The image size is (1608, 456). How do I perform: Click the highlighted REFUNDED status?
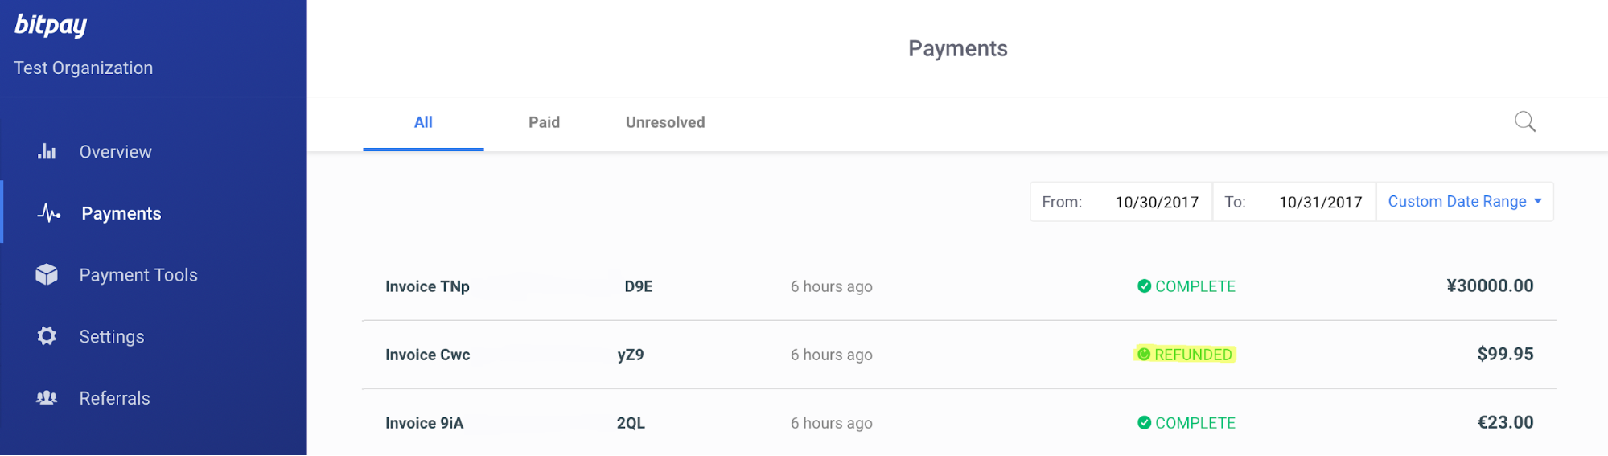click(1185, 355)
